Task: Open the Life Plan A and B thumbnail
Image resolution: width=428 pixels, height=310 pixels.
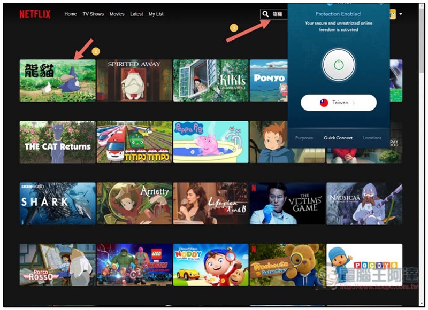Action: 211,204
